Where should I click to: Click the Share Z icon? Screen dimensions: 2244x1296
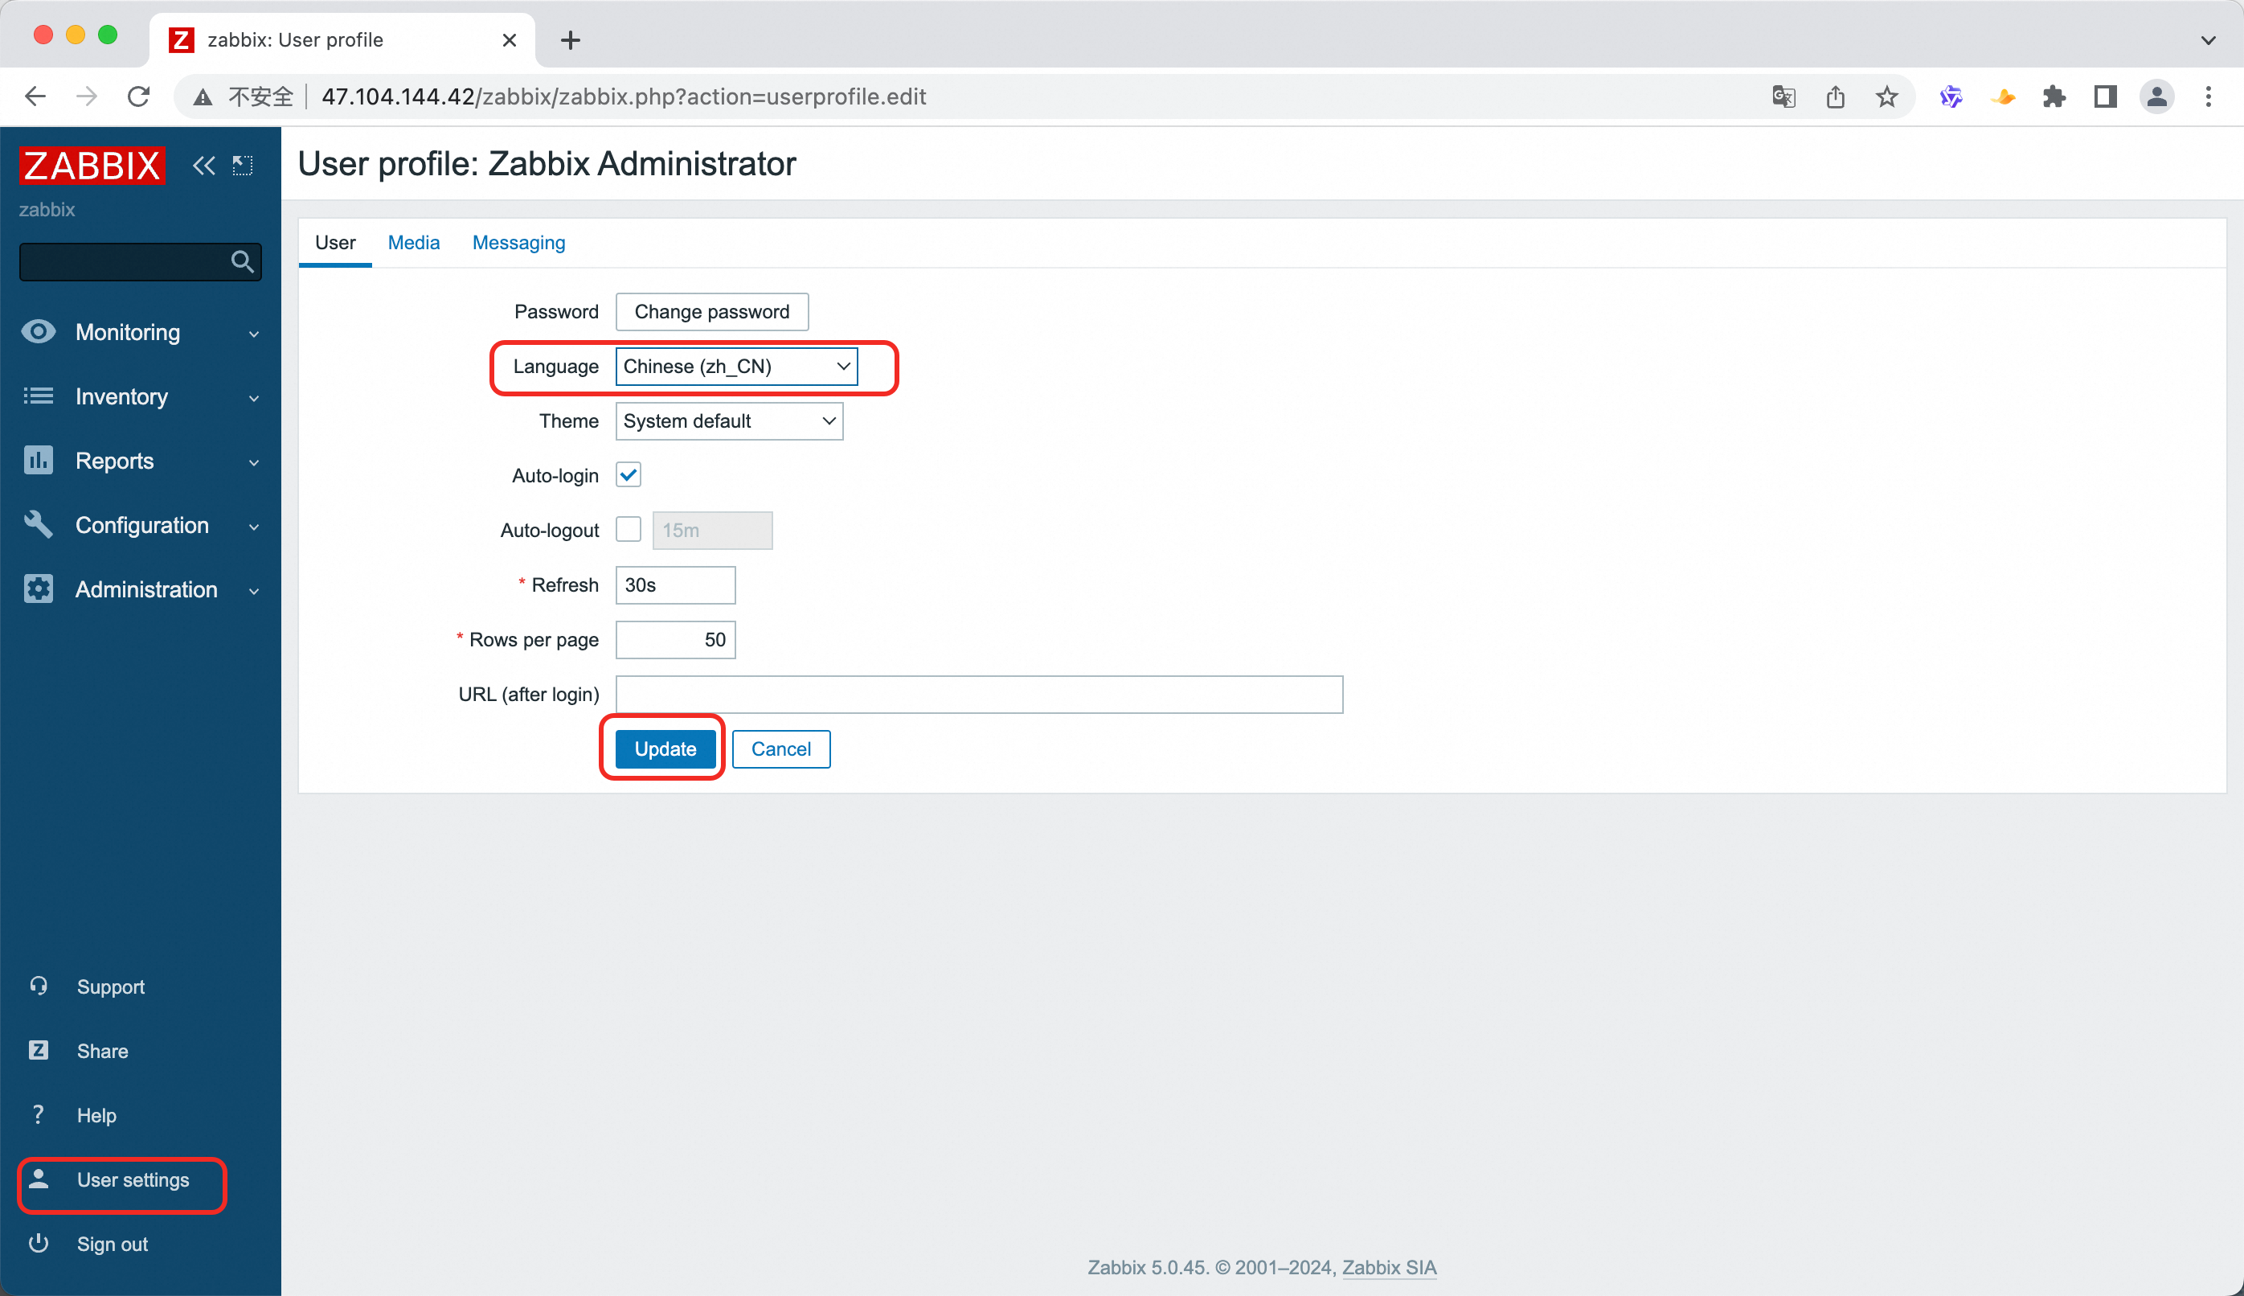[39, 1050]
